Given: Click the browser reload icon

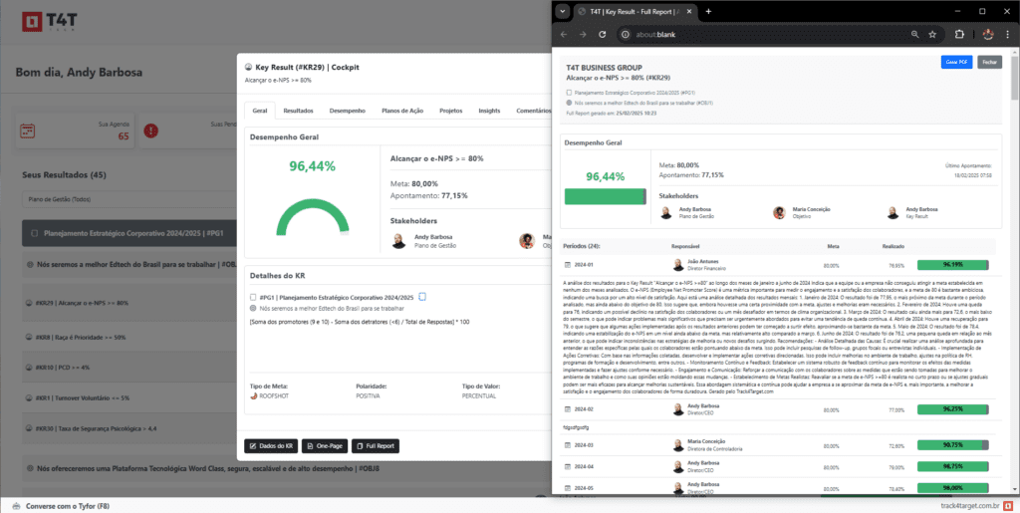Looking at the screenshot, I should pyautogui.click(x=605, y=34).
